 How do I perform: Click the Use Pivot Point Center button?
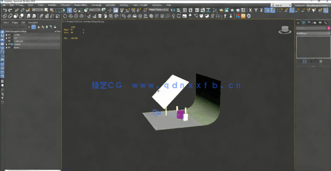104,10
